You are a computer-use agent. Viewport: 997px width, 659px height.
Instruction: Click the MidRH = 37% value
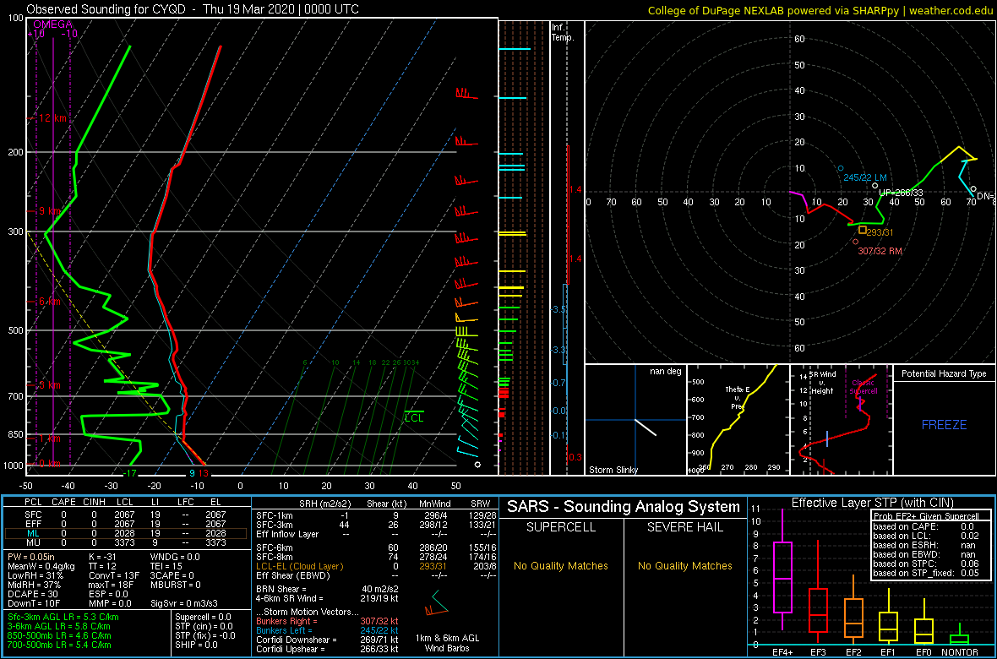tap(34, 585)
